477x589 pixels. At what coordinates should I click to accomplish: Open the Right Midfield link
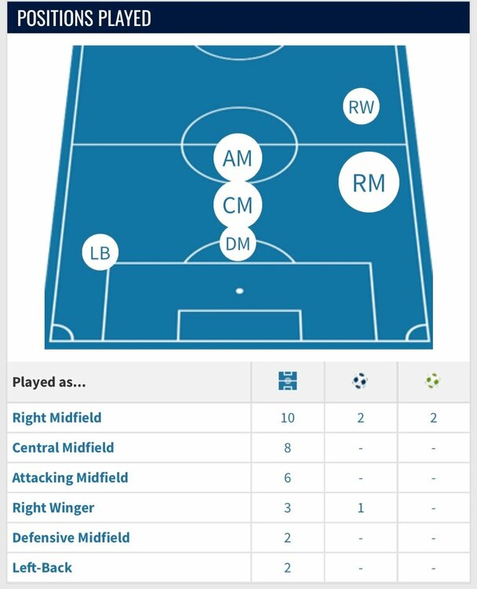56,418
